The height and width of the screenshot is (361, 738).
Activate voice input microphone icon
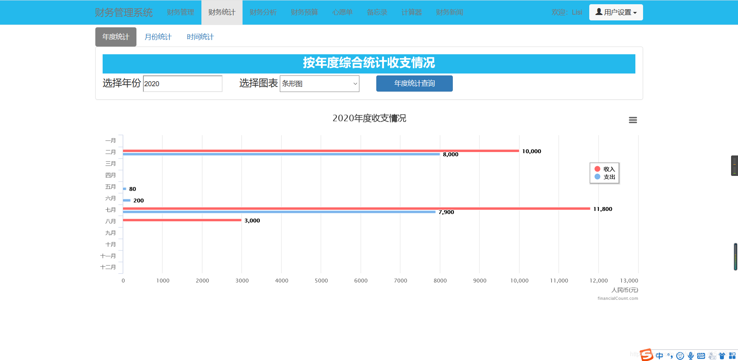point(691,356)
